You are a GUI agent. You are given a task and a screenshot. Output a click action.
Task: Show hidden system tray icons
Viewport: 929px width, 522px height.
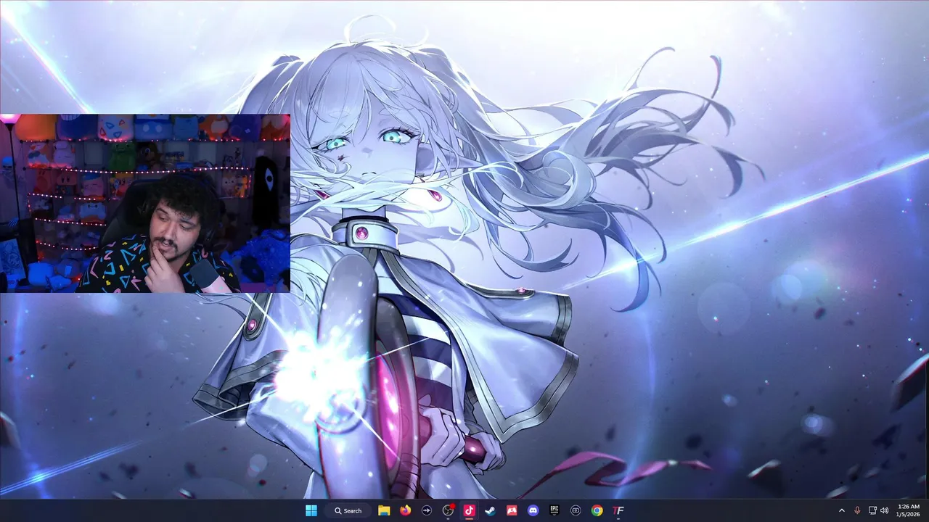click(842, 510)
